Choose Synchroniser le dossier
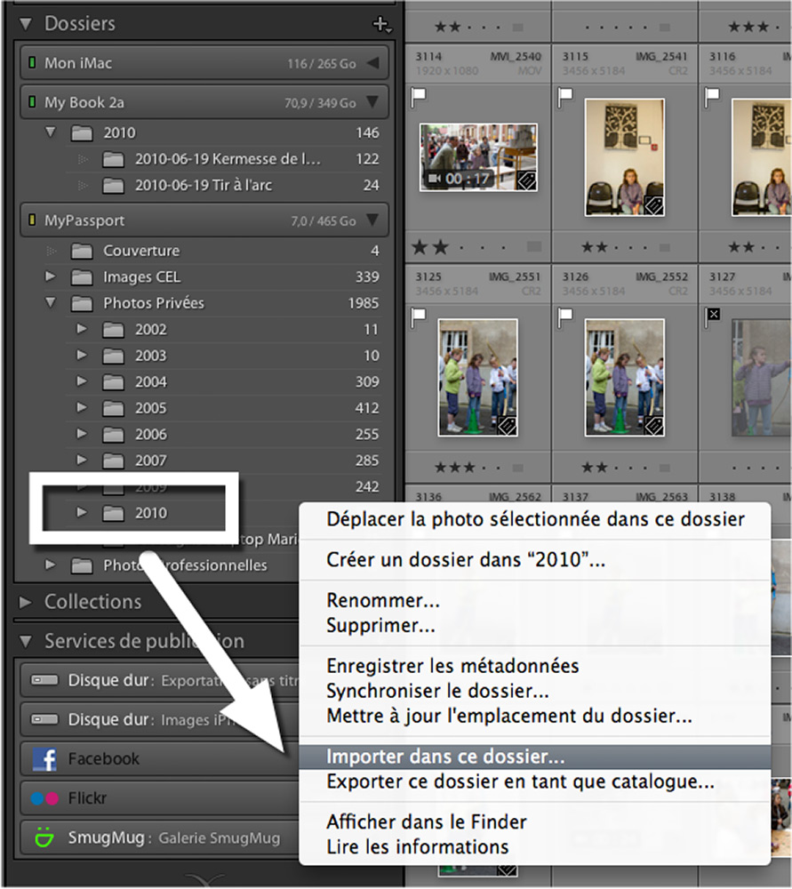 (x=534, y=691)
